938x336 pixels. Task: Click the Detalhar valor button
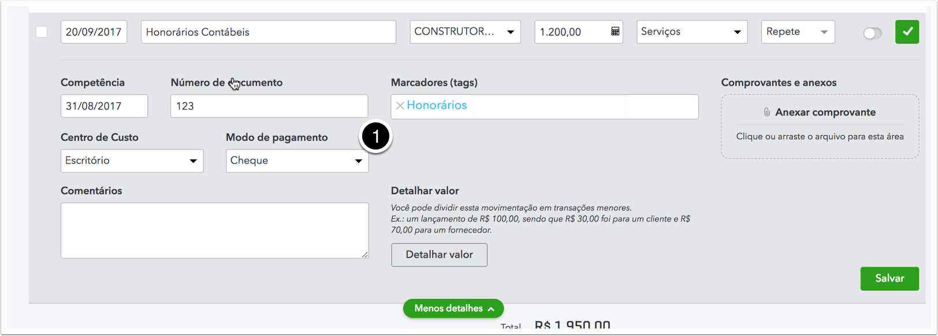[439, 255]
